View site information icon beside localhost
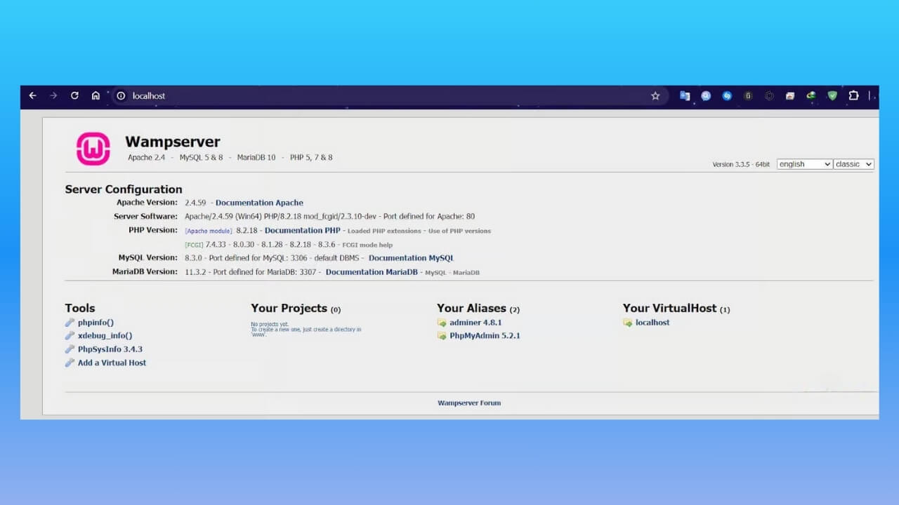Viewport: 899px width, 505px height. pyautogui.click(x=121, y=96)
